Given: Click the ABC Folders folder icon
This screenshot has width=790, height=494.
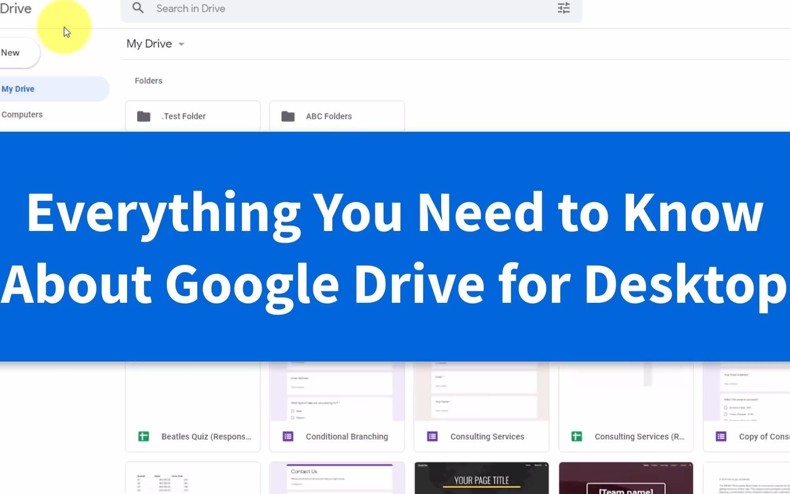Looking at the screenshot, I should pyautogui.click(x=288, y=116).
